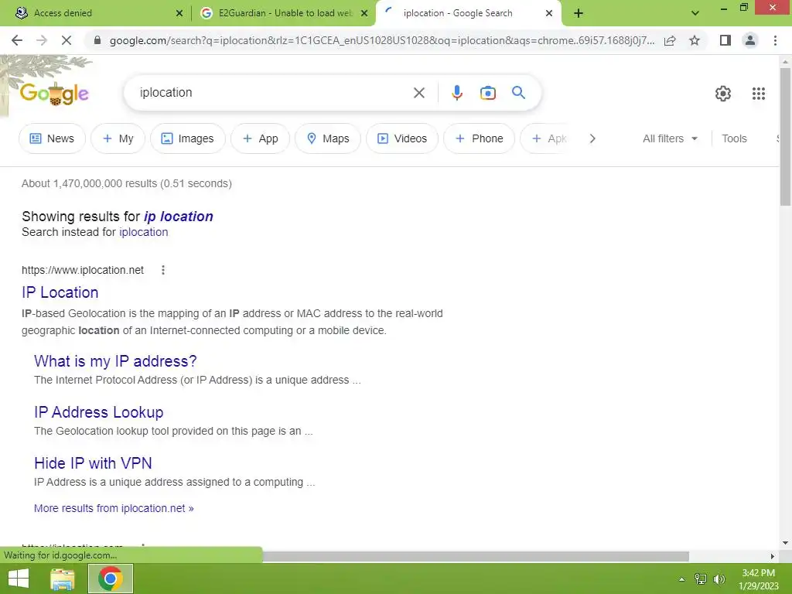792x594 pixels.
Task: Open the corrected ip location query link
Action: coord(179,217)
